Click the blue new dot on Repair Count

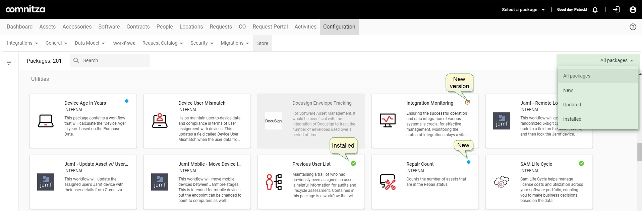click(x=469, y=162)
